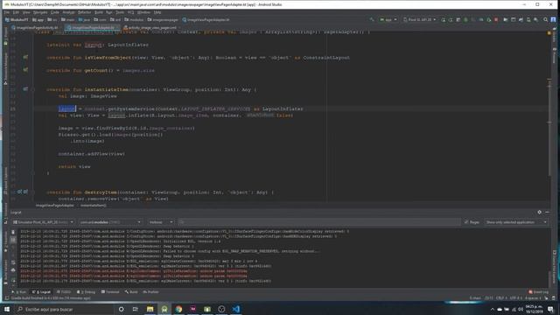Click the 'return view' line in editor

point(74,166)
